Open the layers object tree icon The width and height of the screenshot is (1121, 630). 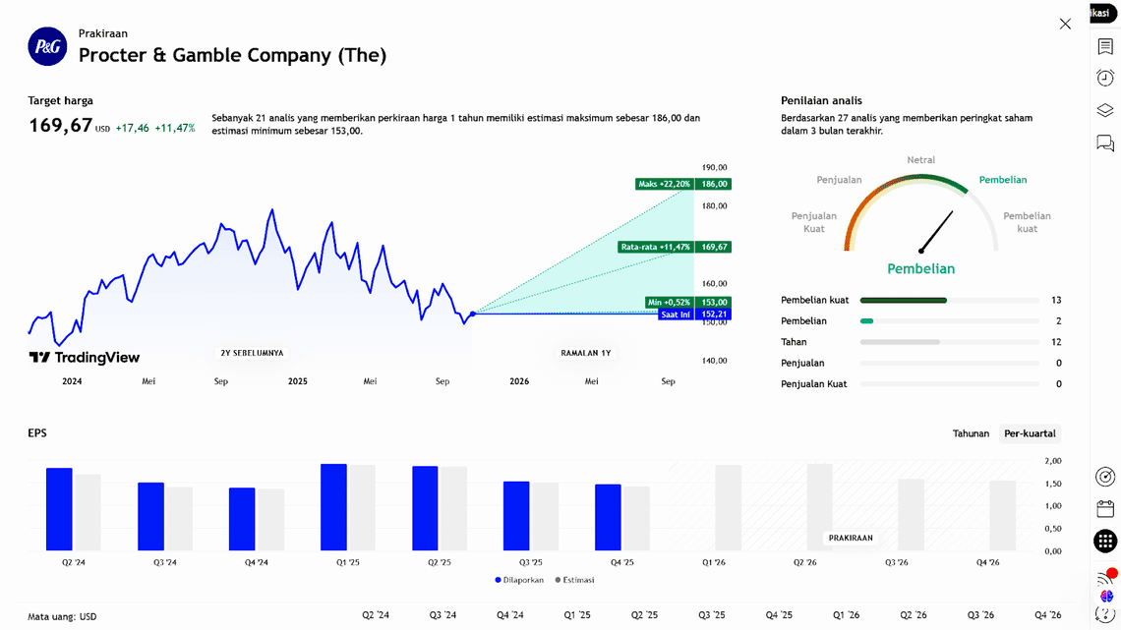1105,110
